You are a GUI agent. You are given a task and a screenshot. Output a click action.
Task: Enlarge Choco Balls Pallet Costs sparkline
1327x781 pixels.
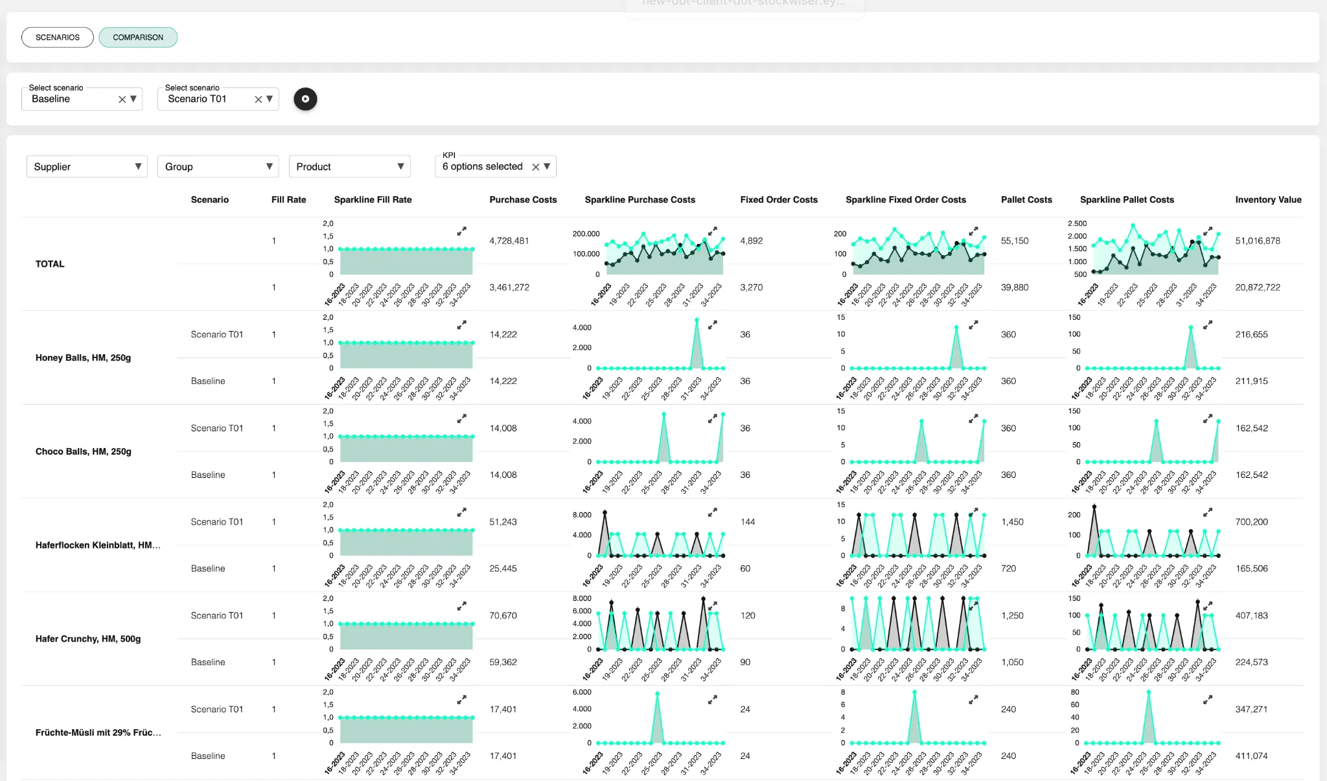[x=1208, y=418]
